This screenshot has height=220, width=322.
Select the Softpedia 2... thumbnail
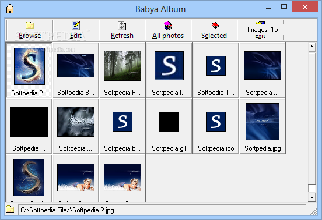[x=29, y=66]
